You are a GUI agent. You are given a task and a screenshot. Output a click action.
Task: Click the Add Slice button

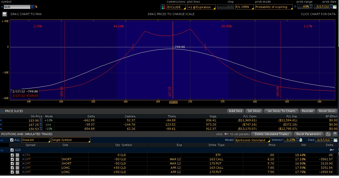click(235, 111)
